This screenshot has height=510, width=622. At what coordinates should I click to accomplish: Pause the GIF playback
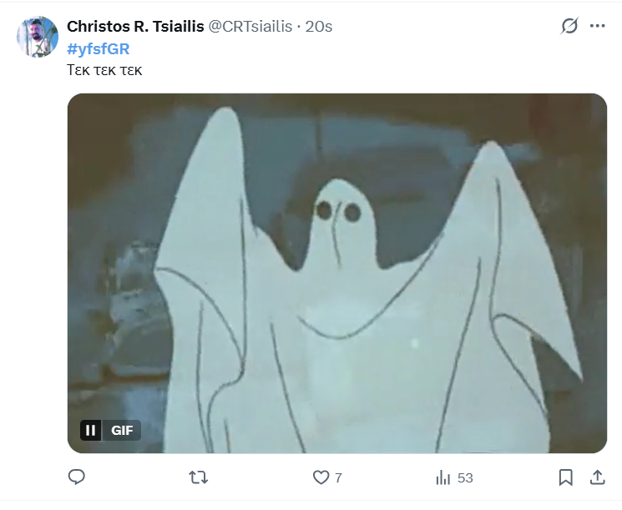click(x=91, y=431)
